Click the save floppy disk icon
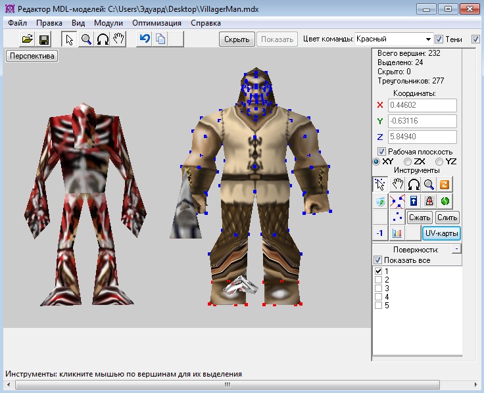Screen dimensions: 484x393 point(44,39)
